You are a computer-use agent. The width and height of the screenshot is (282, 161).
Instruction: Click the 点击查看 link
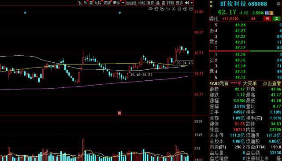[x=272, y=83]
